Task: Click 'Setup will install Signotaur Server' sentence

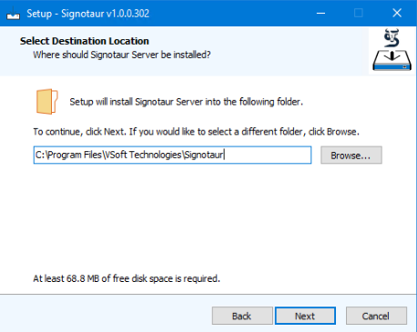Action: coord(186,102)
